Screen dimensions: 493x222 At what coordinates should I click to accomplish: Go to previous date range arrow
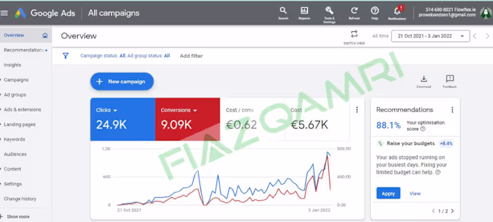click(475, 36)
